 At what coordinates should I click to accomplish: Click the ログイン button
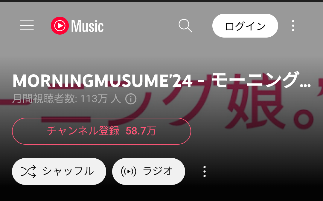[245, 26]
